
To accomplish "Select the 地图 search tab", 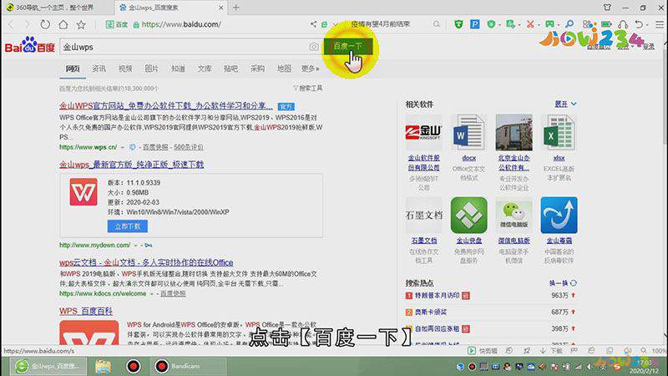I will tap(284, 69).
